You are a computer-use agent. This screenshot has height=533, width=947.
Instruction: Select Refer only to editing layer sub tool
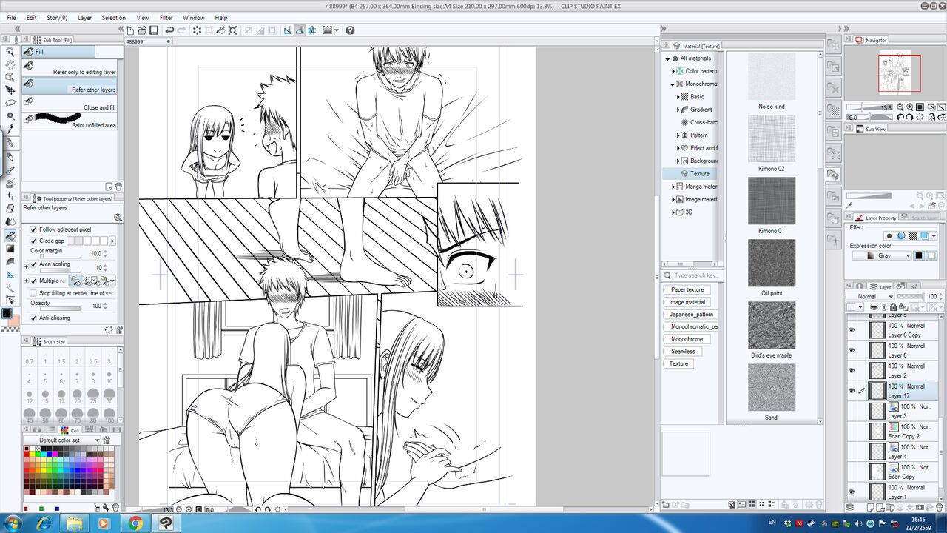(70, 67)
